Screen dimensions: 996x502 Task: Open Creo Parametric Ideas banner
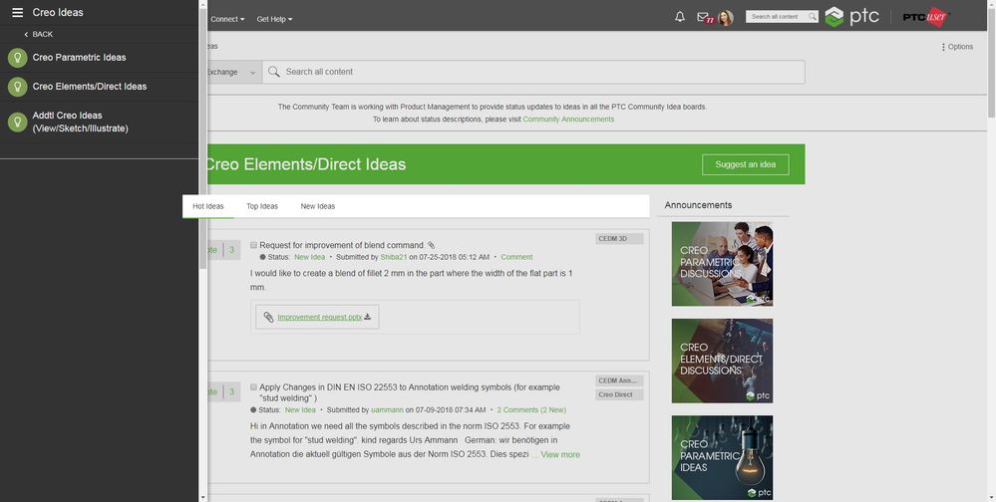(x=722, y=457)
